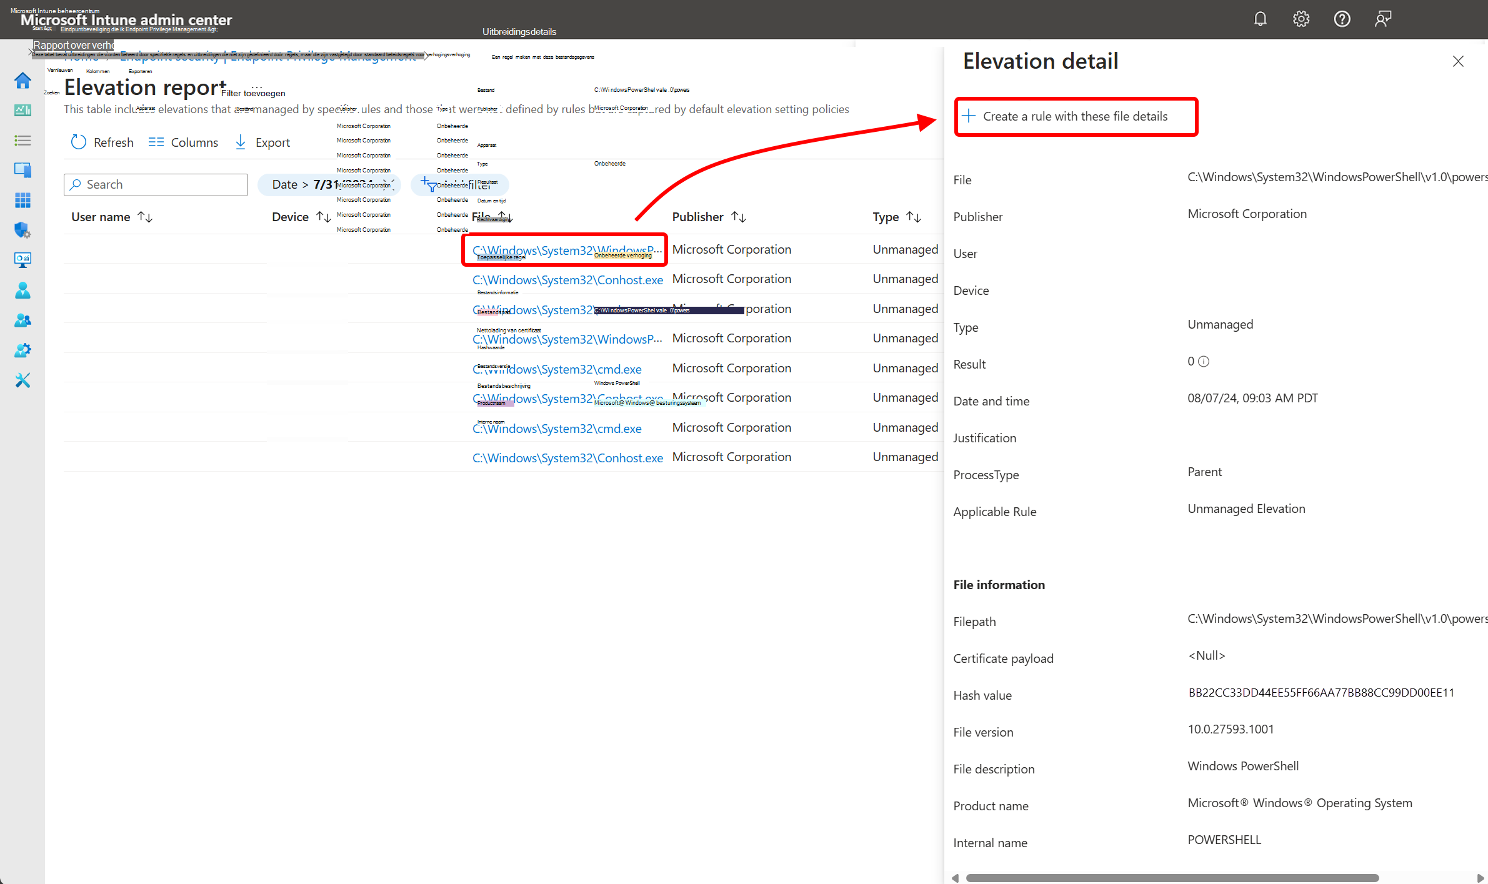Image resolution: width=1488 pixels, height=884 pixels.
Task: Select the File description value Windows PowerShell
Action: pyautogui.click(x=1243, y=767)
